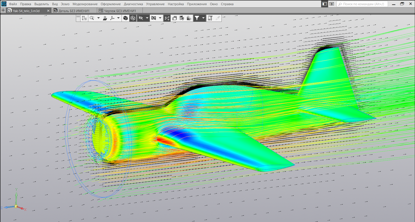The image size is (415, 222).
Task: Click the command search field
Action: pos(362,4)
